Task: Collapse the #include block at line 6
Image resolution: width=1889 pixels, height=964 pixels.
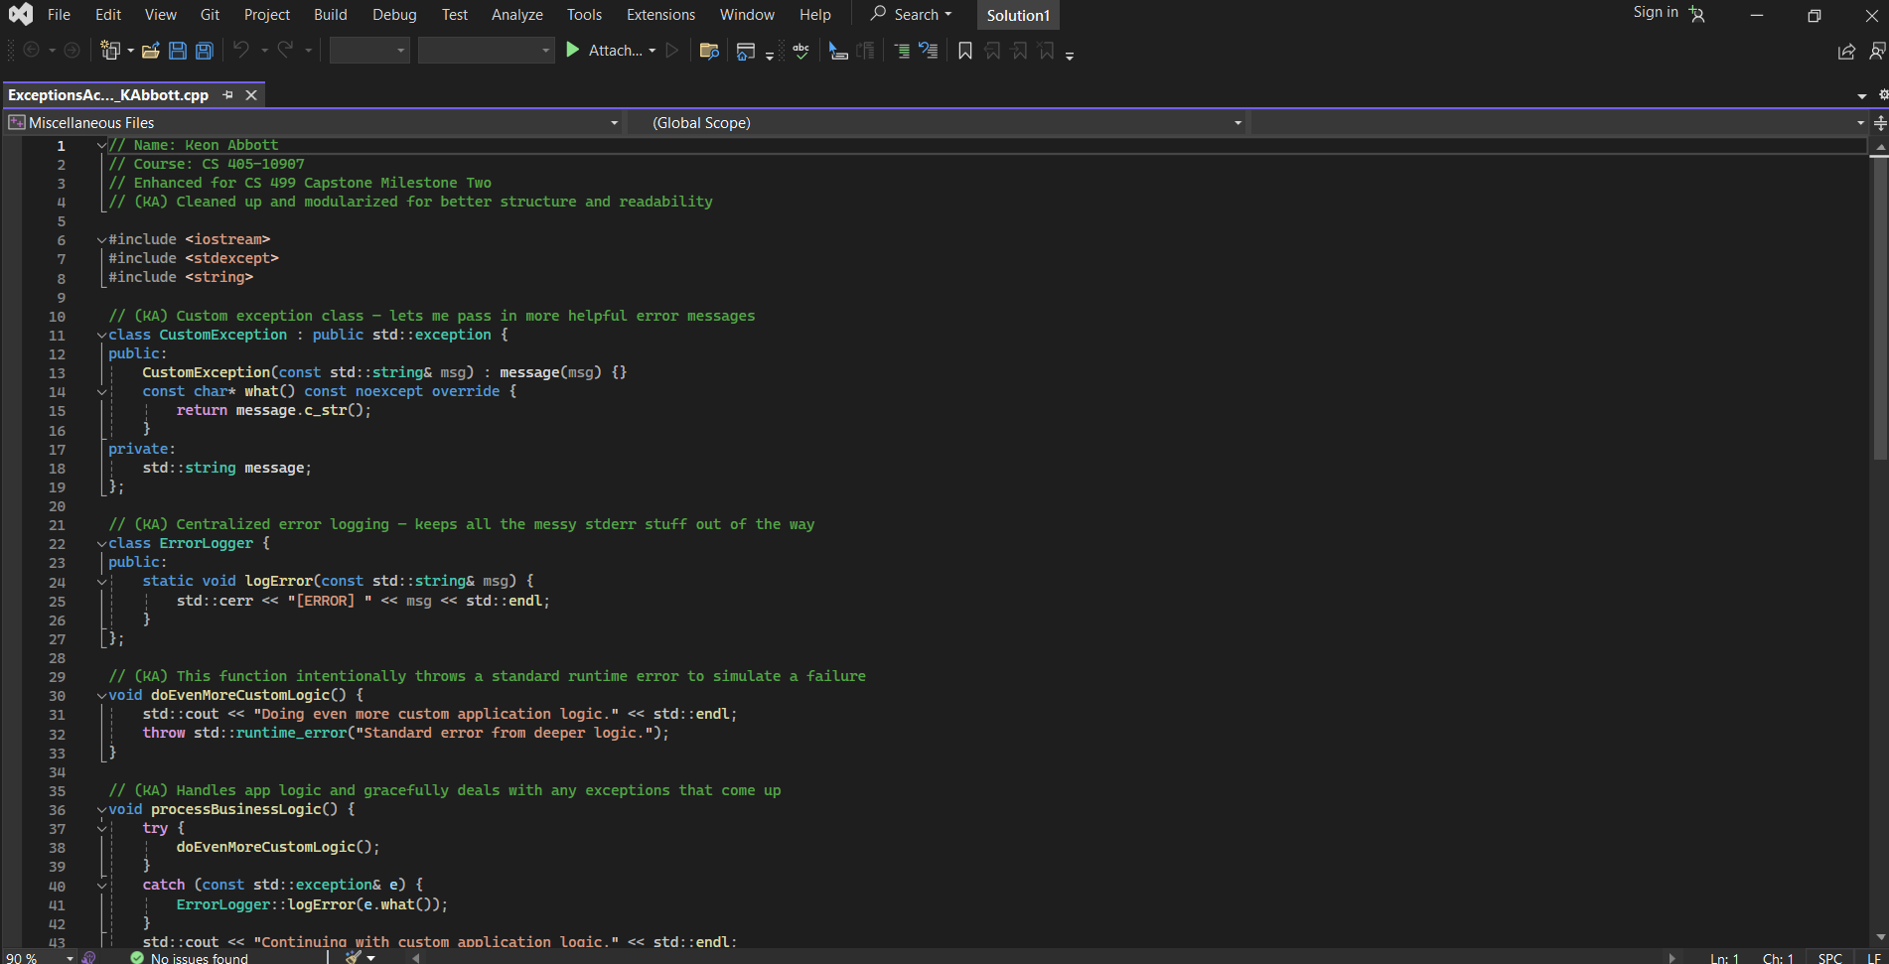Action: point(101,239)
